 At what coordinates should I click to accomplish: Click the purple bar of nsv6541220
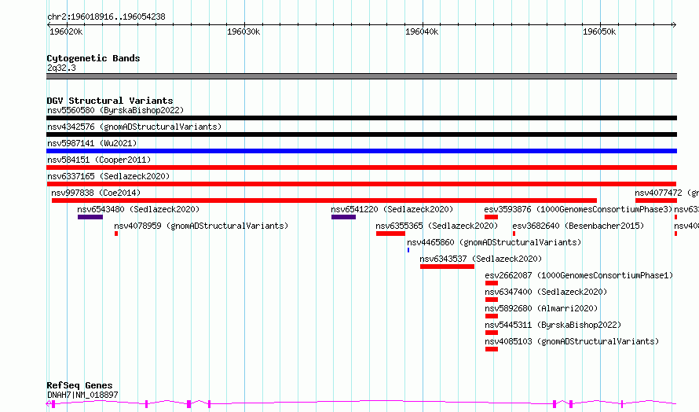point(343,217)
